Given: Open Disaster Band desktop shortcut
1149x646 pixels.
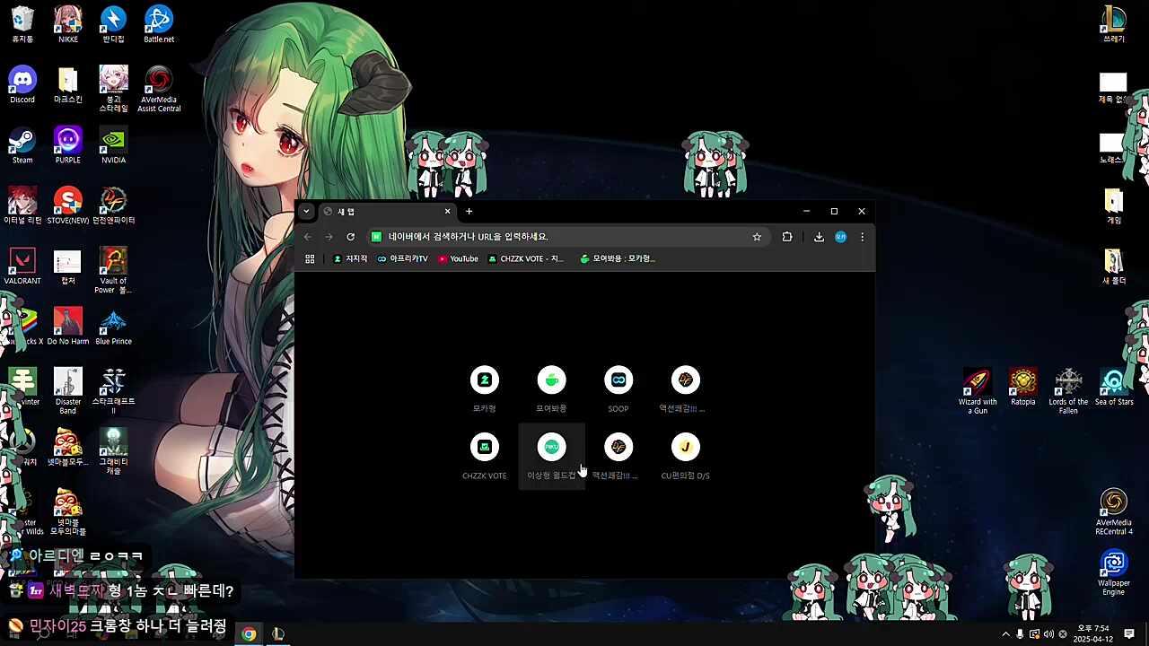Looking at the screenshot, I should [x=68, y=391].
